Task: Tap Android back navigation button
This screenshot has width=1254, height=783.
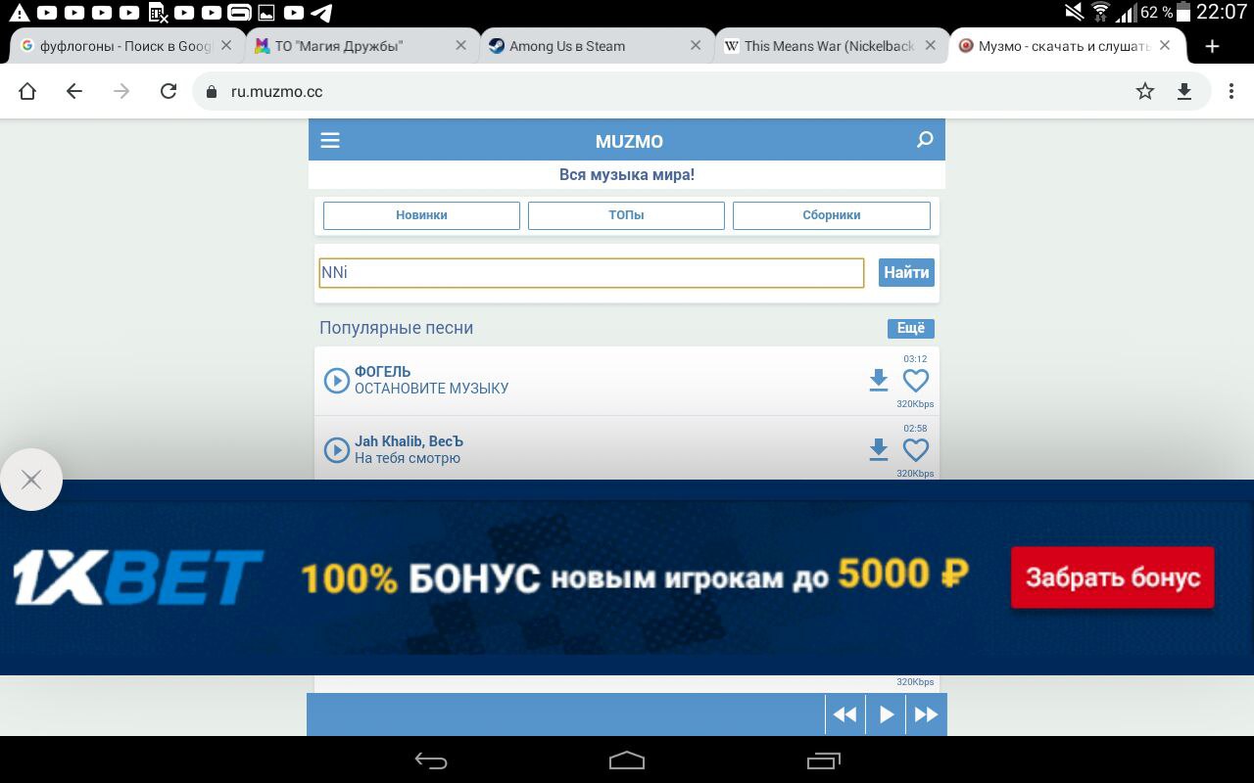Action: [431, 760]
